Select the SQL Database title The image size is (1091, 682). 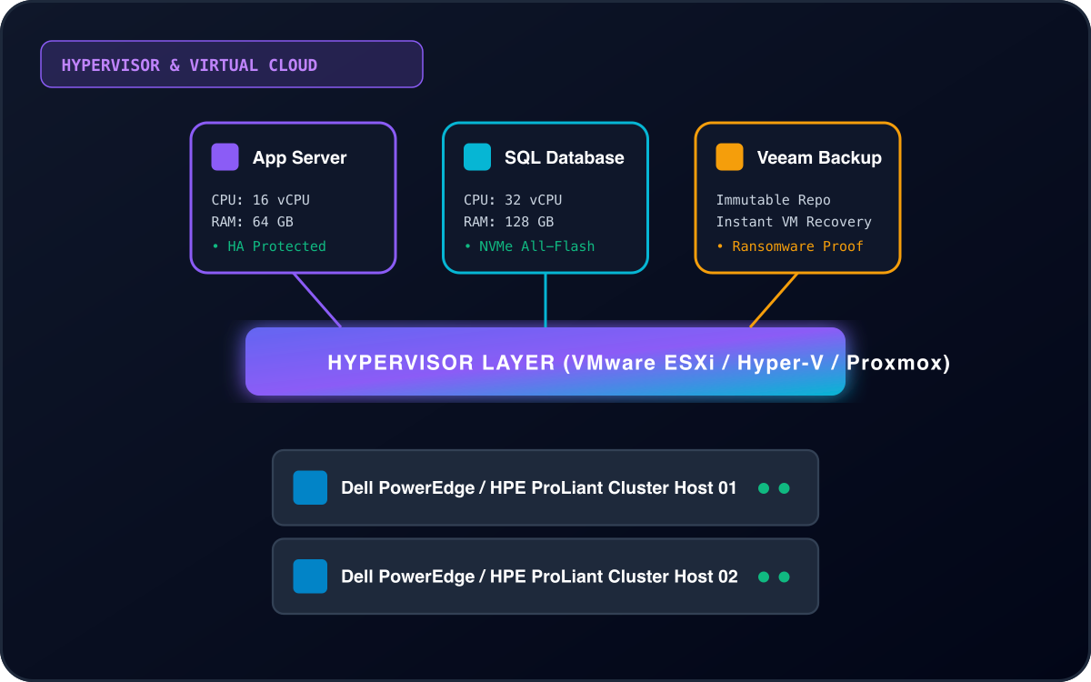coord(565,157)
